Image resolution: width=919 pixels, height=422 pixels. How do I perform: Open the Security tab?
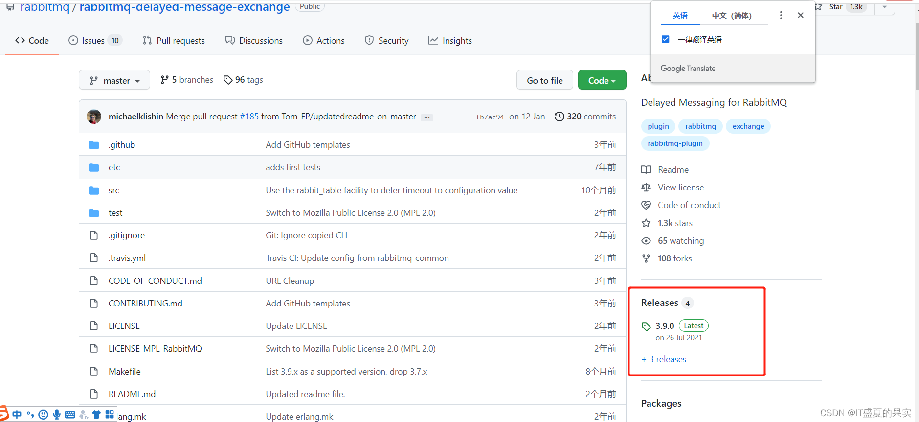(386, 41)
